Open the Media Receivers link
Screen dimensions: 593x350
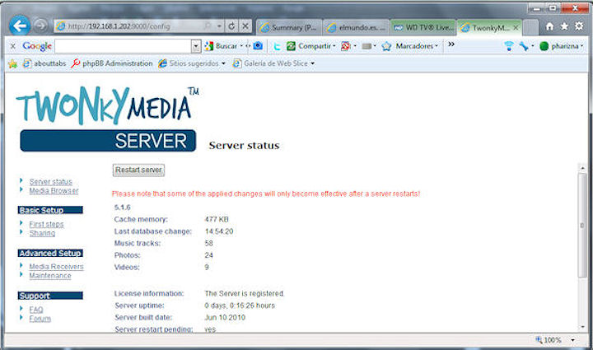pos(56,267)
